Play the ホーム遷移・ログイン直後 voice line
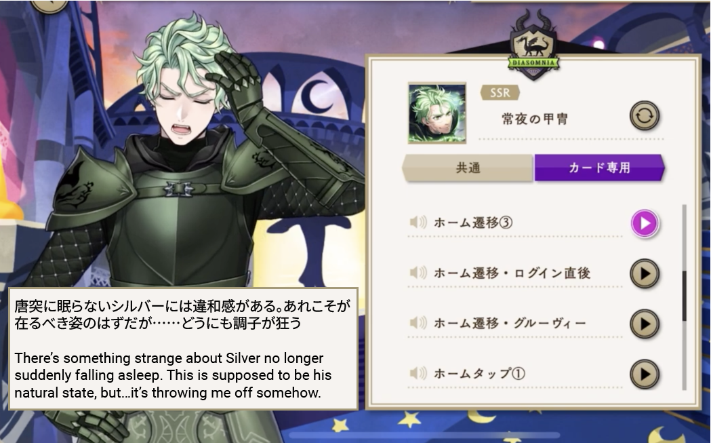The height and width of the screenshot is (443, 711). tap(645, 273)
